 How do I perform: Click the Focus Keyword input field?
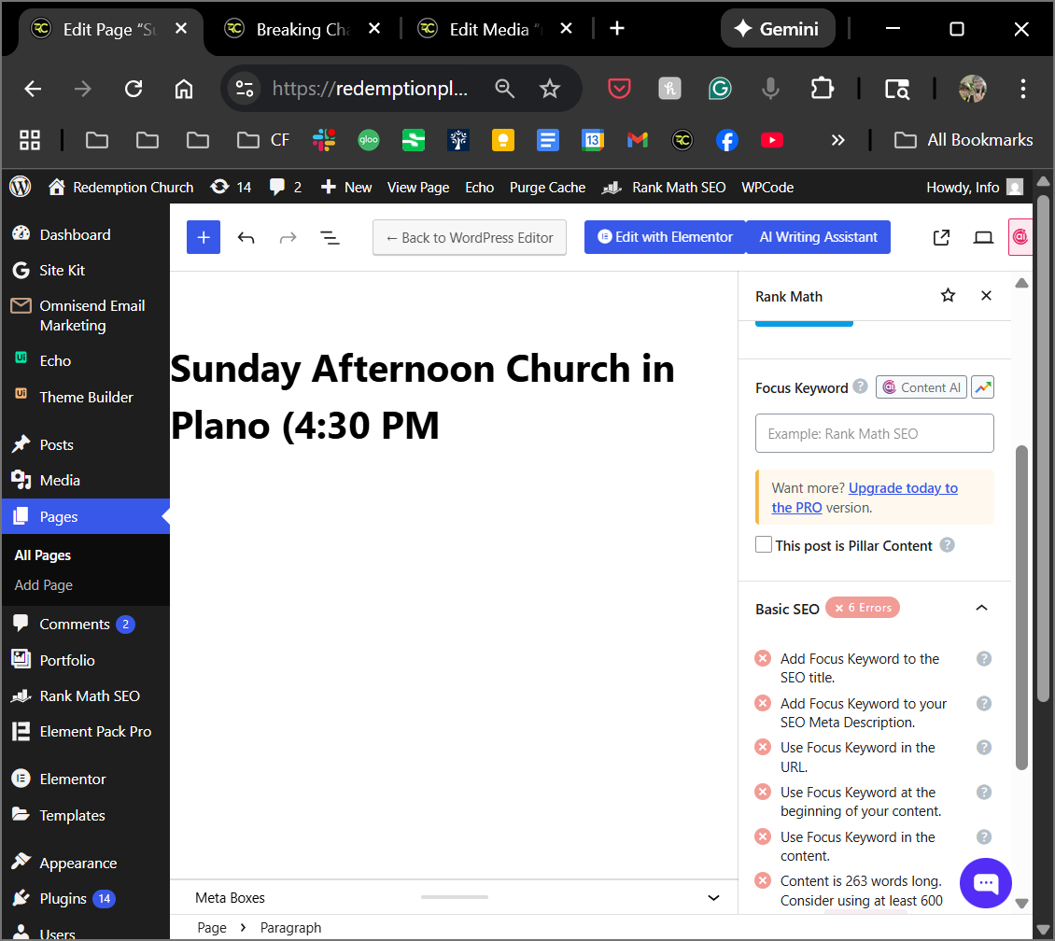pyautogui.click(x=874, y=434)
